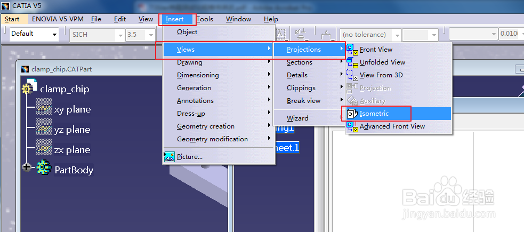Open the Clippings submenu
524x232 pixels.
coord(310,88)
